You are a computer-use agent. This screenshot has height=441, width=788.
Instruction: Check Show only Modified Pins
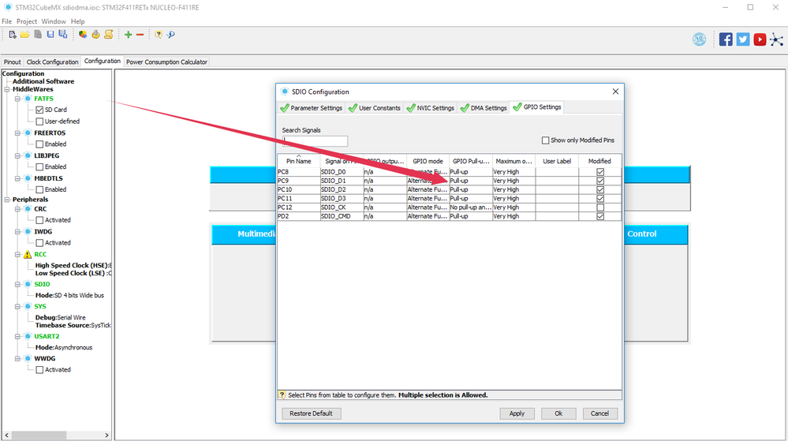click(545, 140)
